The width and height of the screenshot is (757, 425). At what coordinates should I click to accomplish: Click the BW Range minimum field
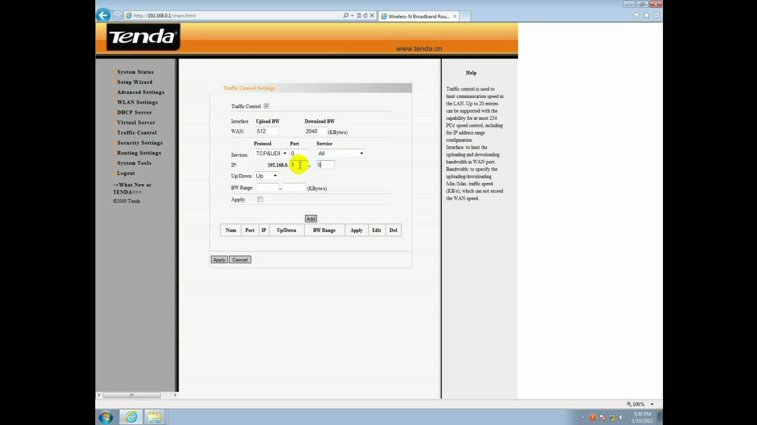(267, 188)
